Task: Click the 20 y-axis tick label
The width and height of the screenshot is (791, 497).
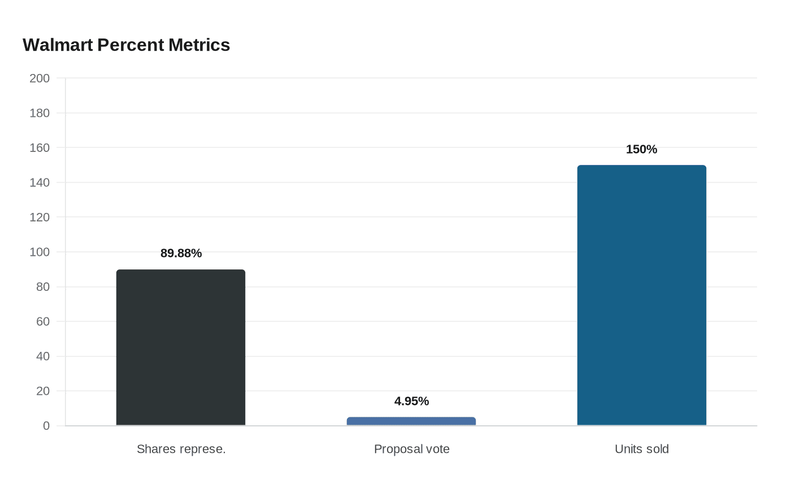Action: [43, 391]
